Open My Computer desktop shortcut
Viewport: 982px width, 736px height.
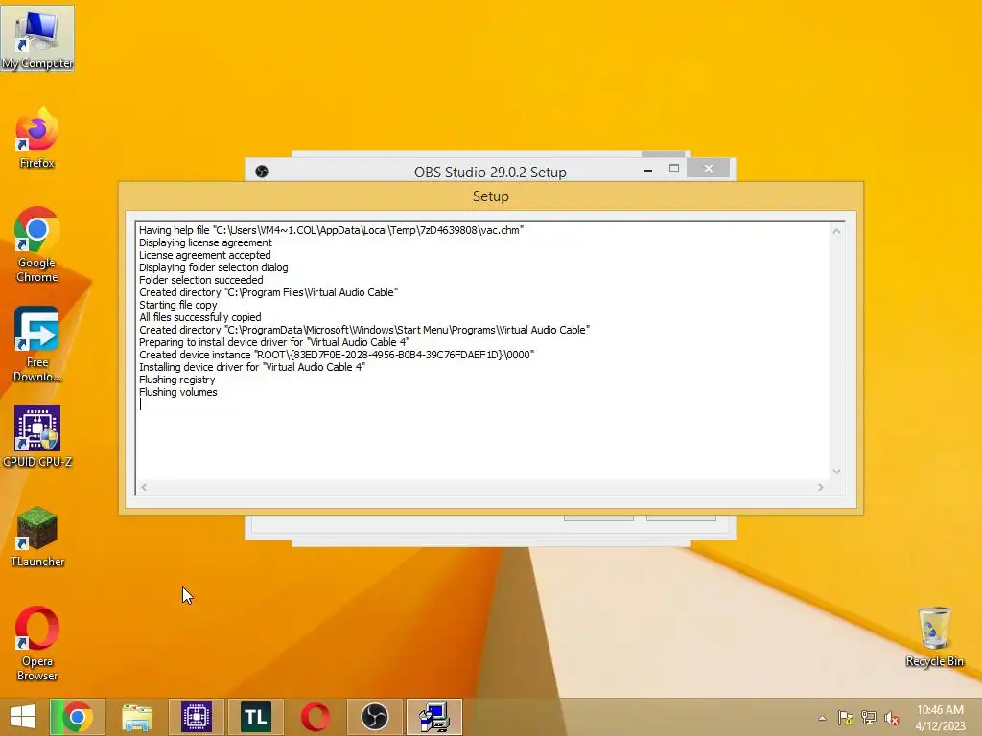(37, 38)
